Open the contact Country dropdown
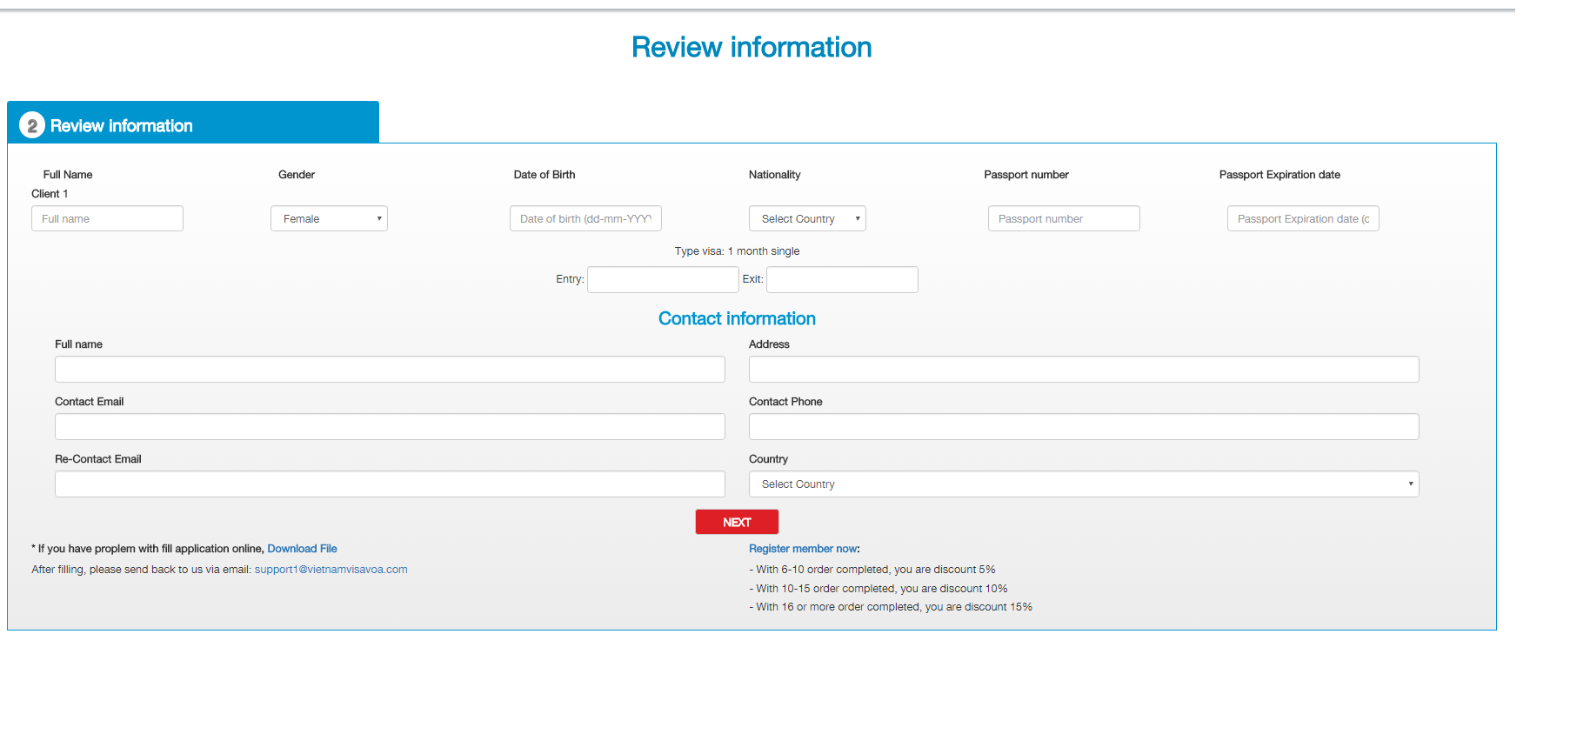Image resolution: width=1590 pixels, height=754 pixels. point(1083,484)
